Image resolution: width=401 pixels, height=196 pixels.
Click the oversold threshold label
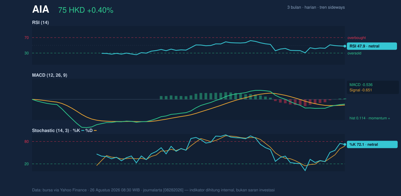pyautogui.click(x=354, y=53)
